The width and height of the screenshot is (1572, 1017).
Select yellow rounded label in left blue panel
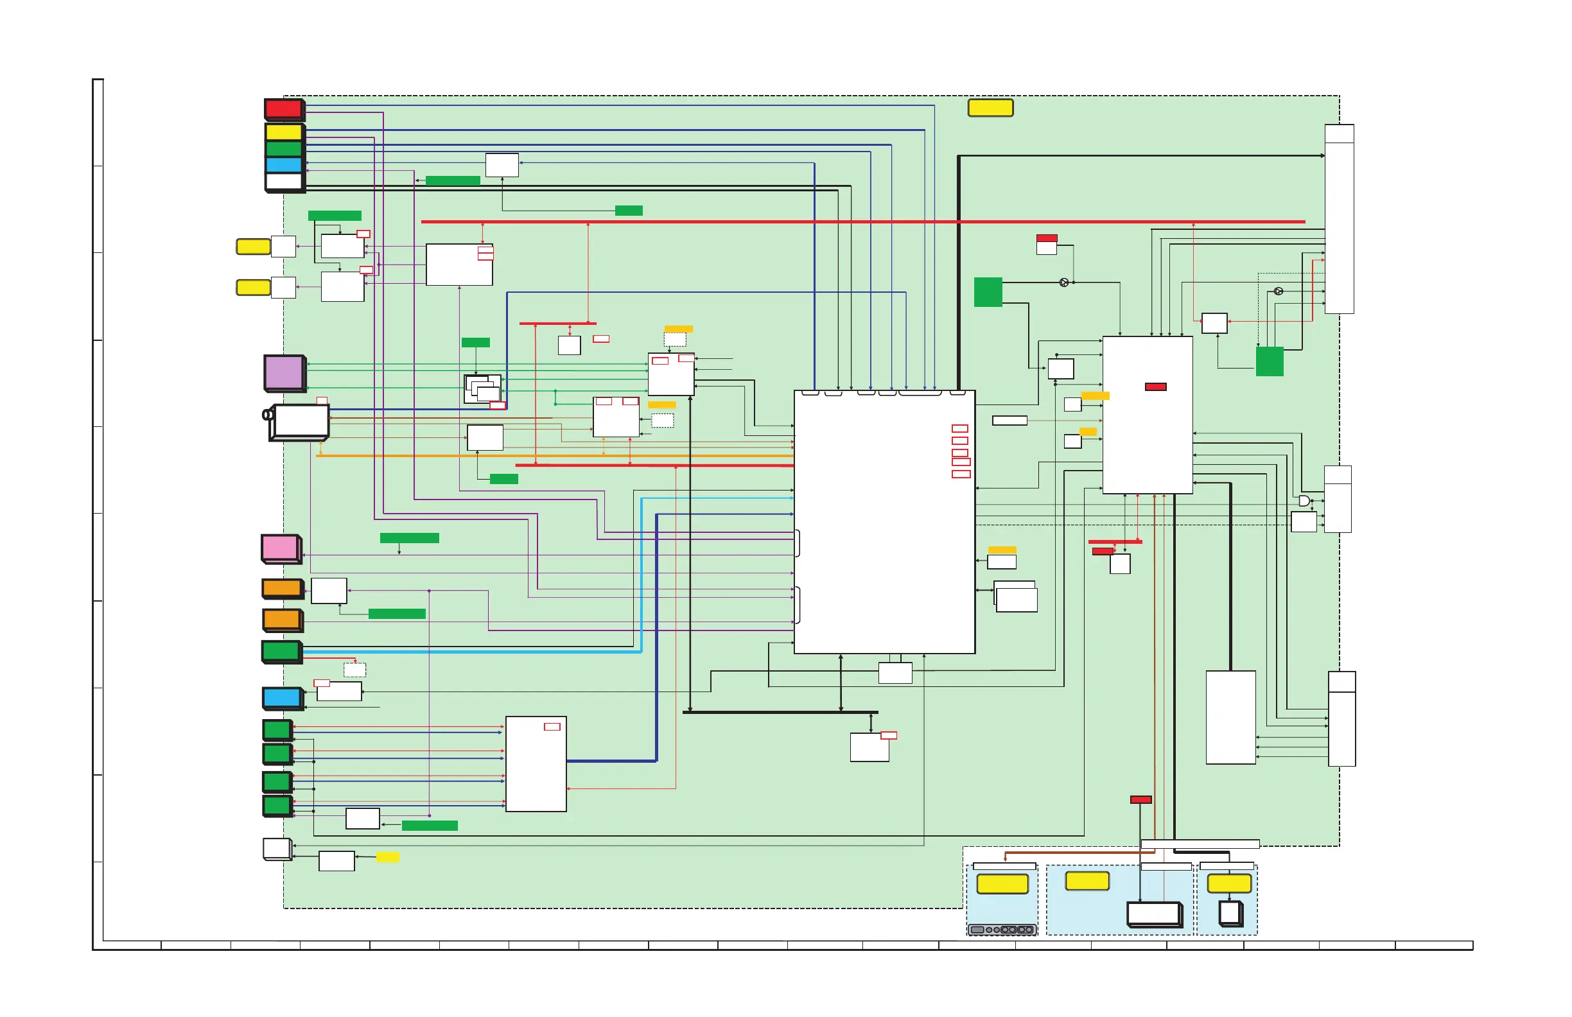tap(1002, 883)
